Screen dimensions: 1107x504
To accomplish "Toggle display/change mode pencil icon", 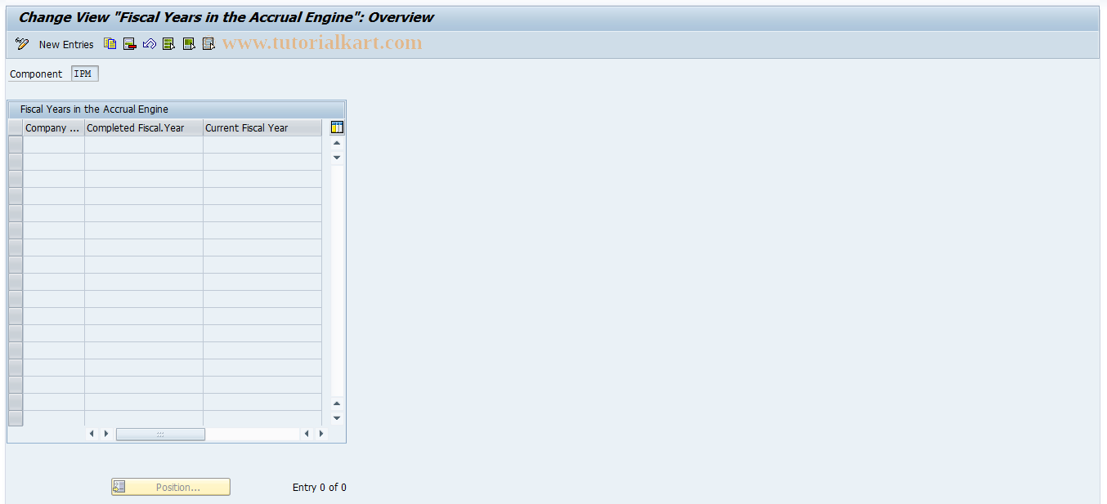I will click(x=22, y=44).
